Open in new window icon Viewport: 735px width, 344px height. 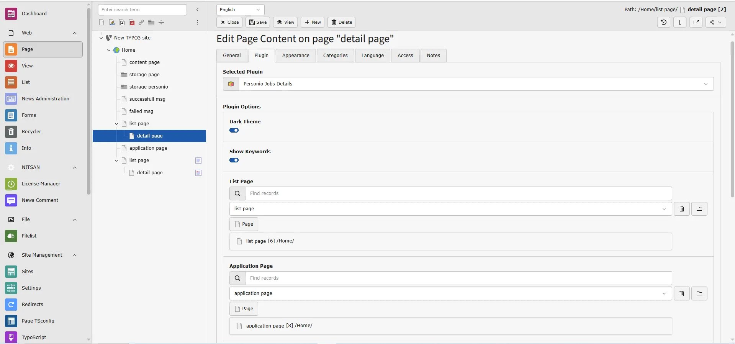(x=696, y=22)
